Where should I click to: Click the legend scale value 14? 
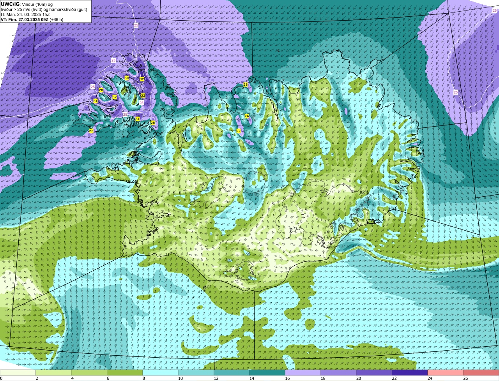251,378
